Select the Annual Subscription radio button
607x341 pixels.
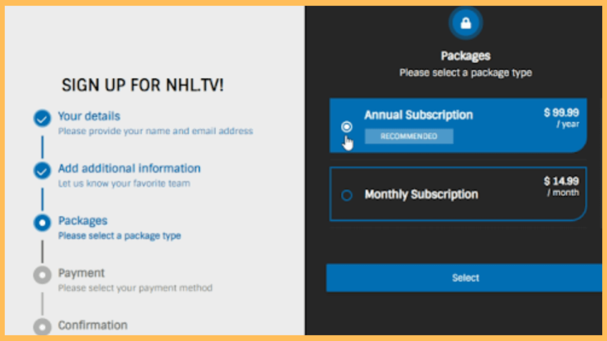point(347,126)
